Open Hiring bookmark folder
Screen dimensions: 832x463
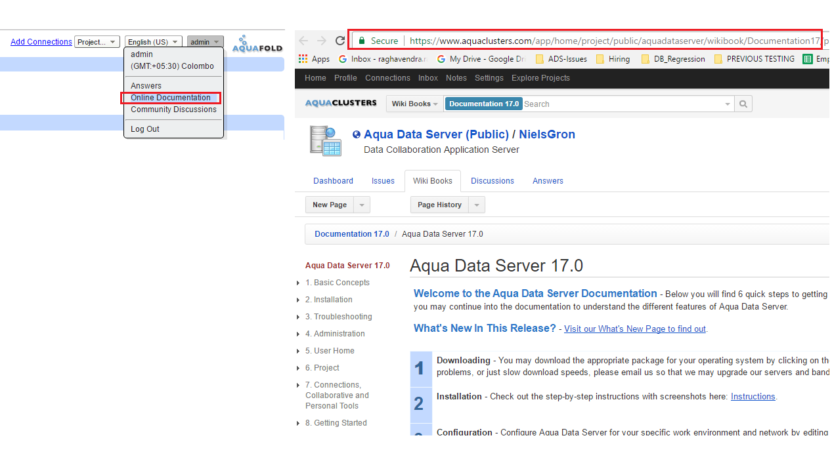tap(613, 59)
